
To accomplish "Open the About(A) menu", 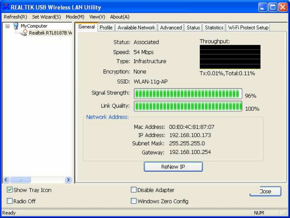I will coord(120,17).
